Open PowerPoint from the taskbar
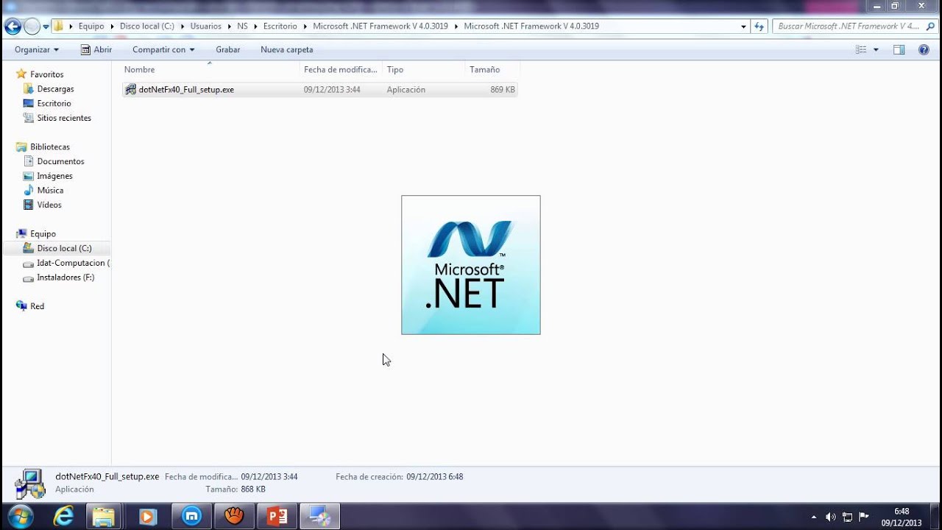 tap(277, 517)
